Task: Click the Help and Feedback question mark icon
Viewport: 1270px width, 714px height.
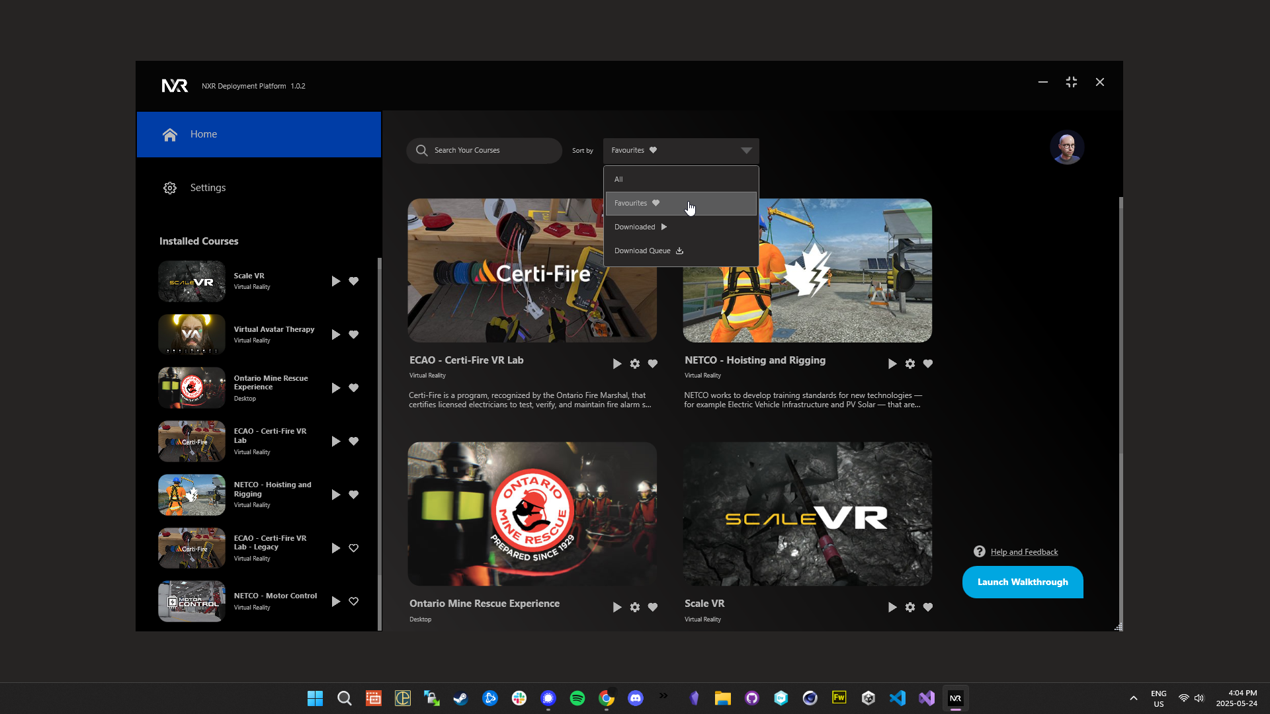Action: (x=980, y=551)
